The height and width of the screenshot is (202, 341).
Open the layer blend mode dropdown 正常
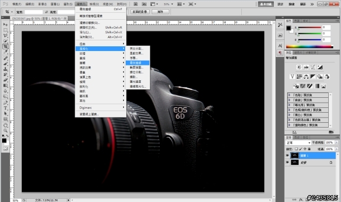298,142
